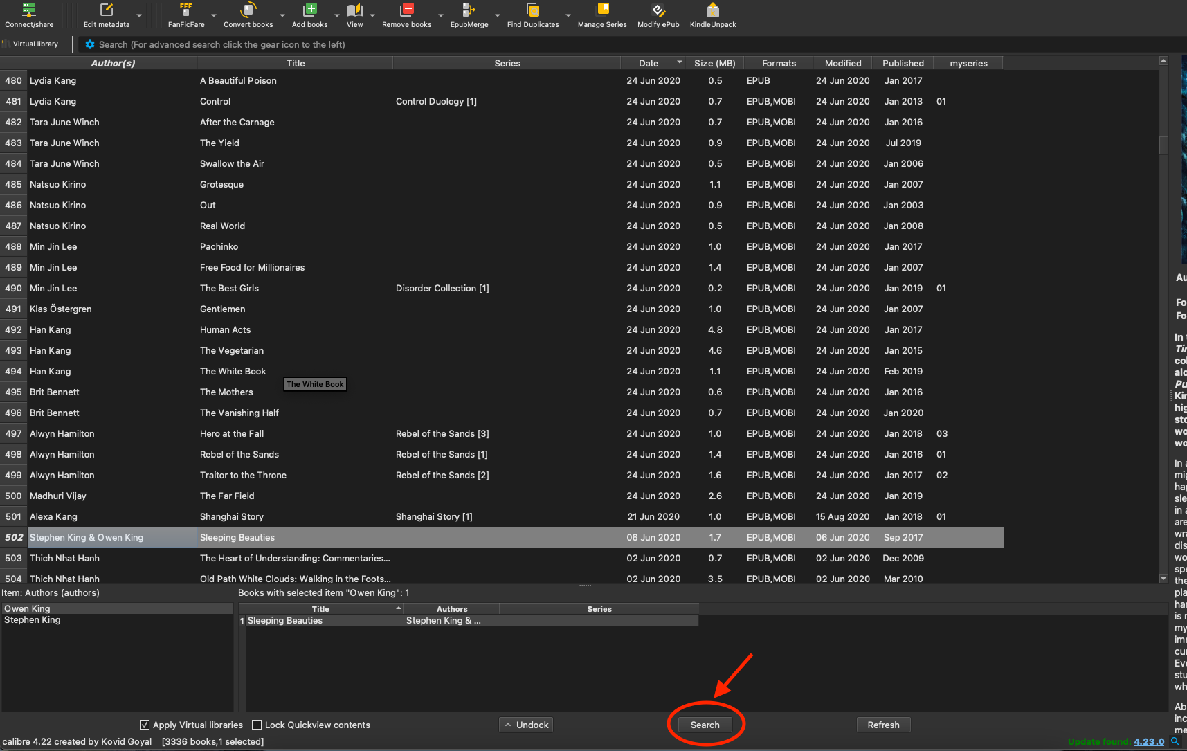
Task: Select the book Pachinko
Action: pyautogui.click(x=219, y=246)
